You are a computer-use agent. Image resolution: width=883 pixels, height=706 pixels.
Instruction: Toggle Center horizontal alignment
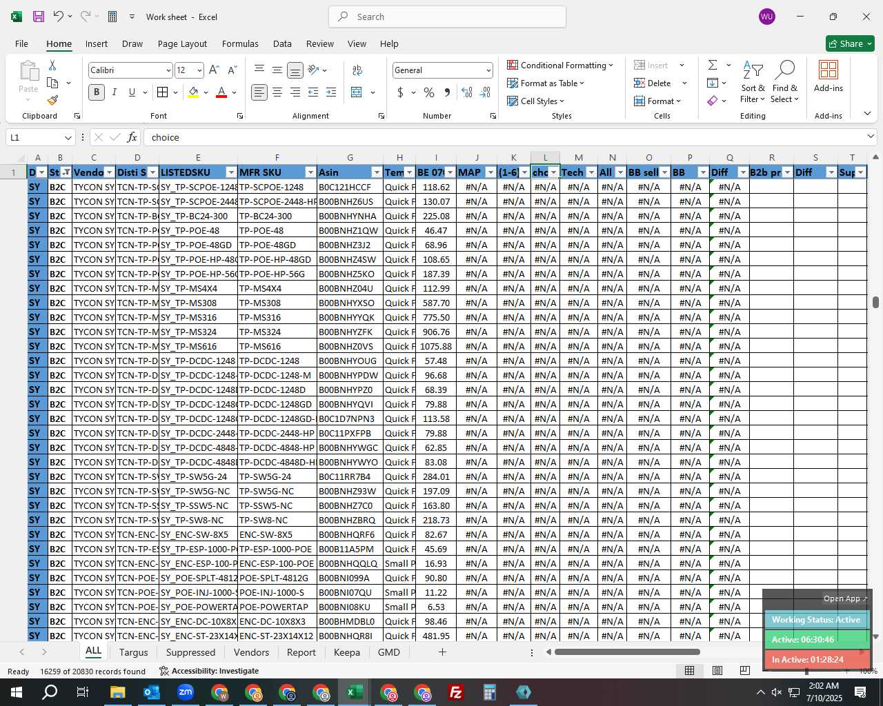click(x=277, y=92)
